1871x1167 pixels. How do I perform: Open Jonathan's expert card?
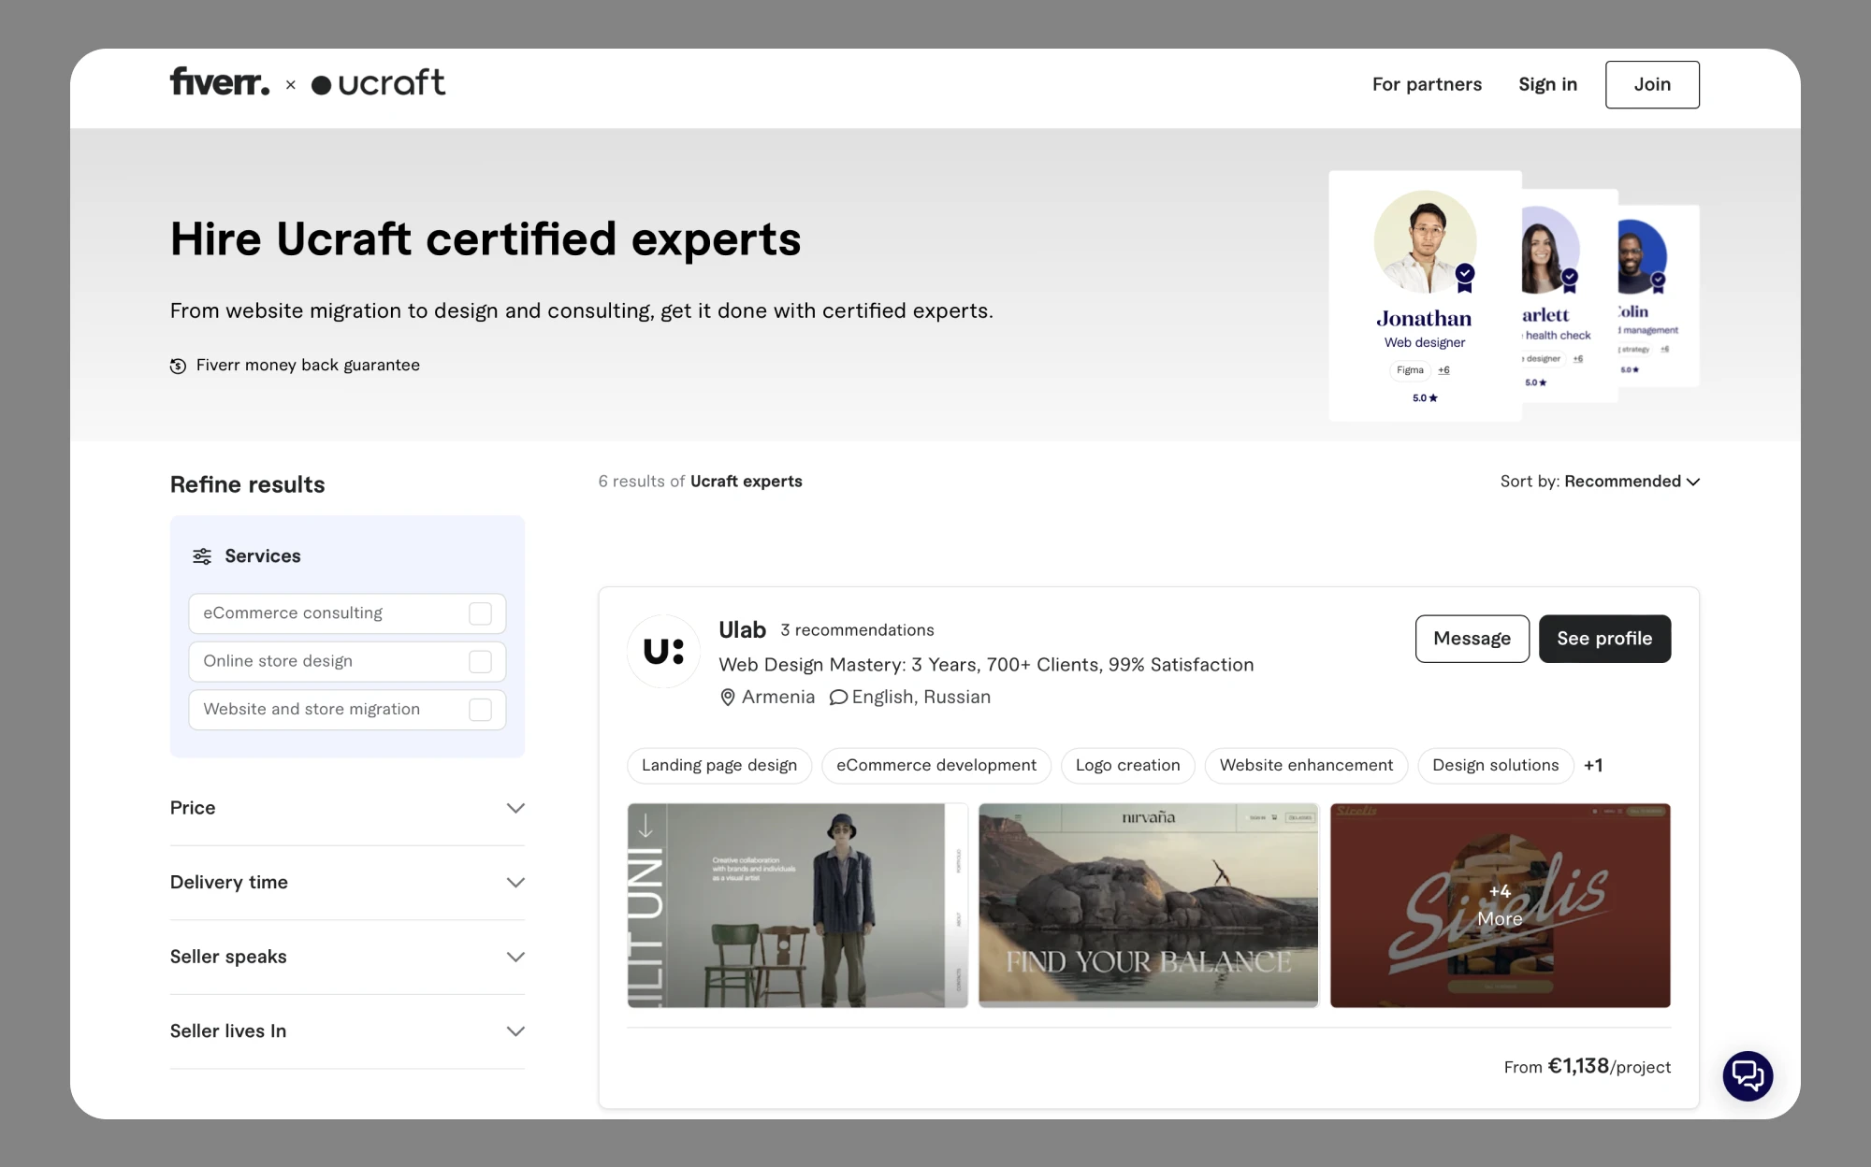(1425, 295)
